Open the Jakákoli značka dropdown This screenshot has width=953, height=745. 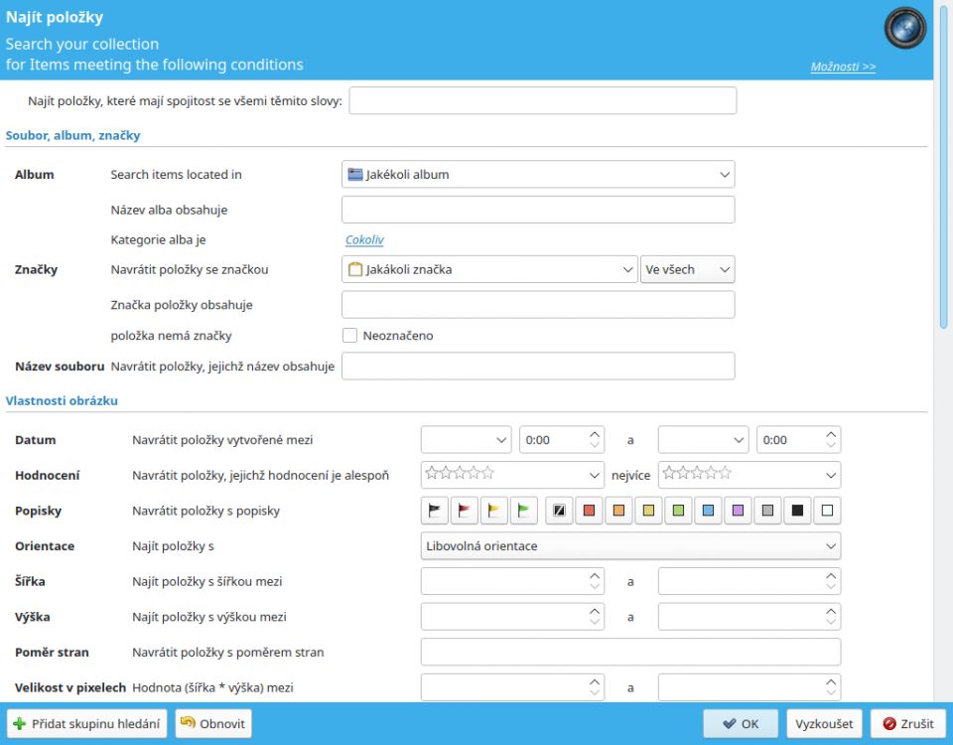coord(489,269)
